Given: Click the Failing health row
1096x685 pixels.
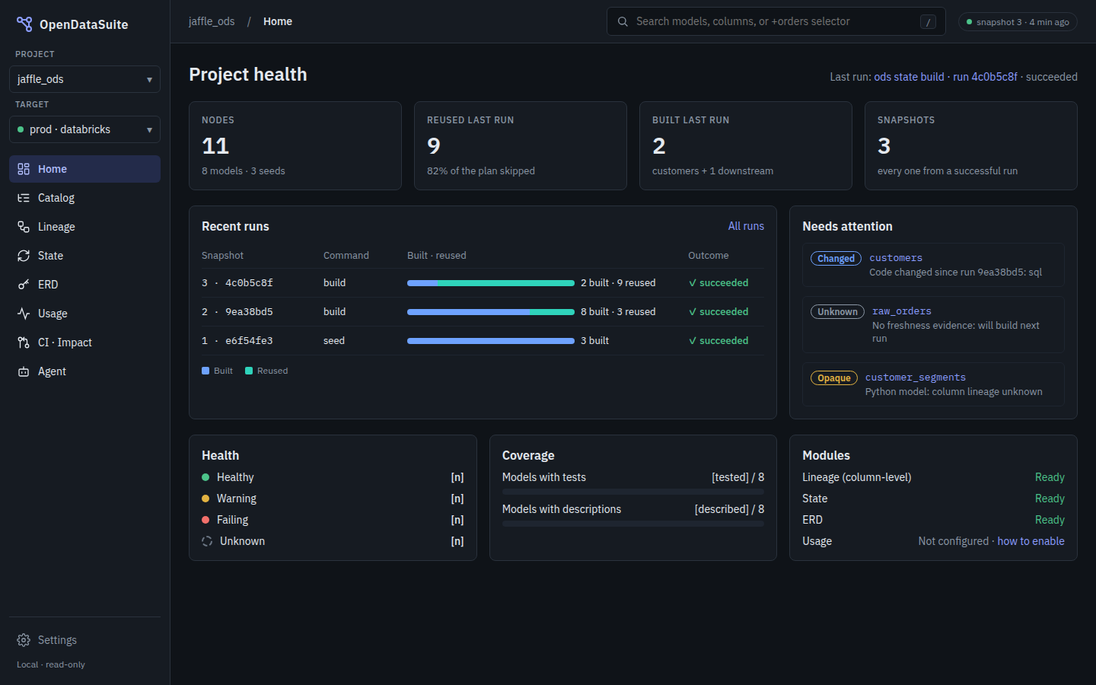Looking at the screenshot, I should click(333, 520).
